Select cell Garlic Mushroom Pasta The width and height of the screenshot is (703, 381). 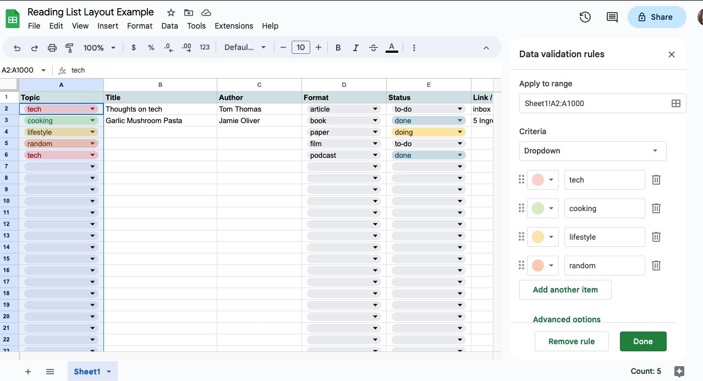[160, 121]
